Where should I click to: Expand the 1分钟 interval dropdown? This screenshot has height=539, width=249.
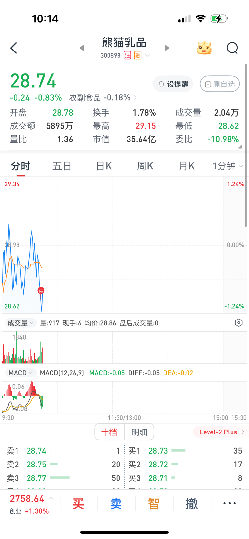(x=228, y=166)
